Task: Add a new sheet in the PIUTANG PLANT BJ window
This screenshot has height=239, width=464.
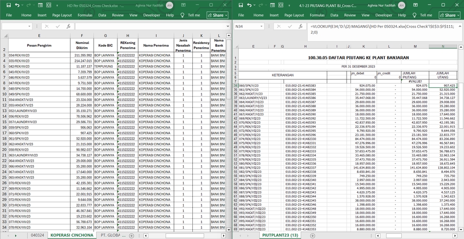Action: [312, 236]
